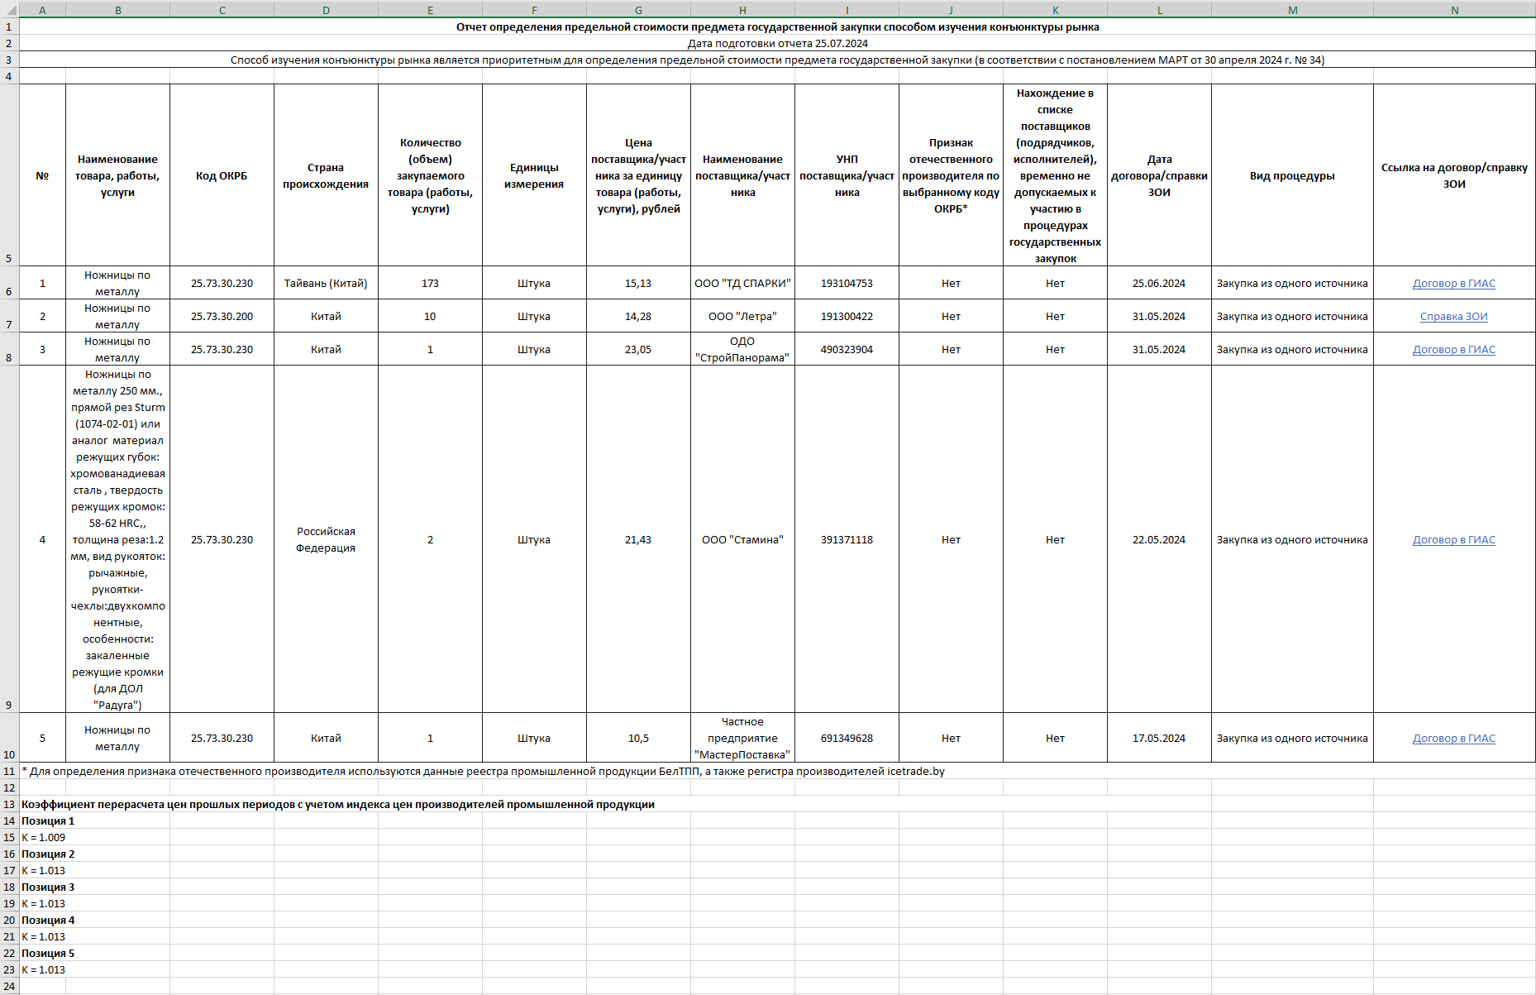Open Договор в ГИАС link for "МастерПоставка" row
Image resolution: width=1536 pixels, height=995 pixels.
[x=1453, y=739]
